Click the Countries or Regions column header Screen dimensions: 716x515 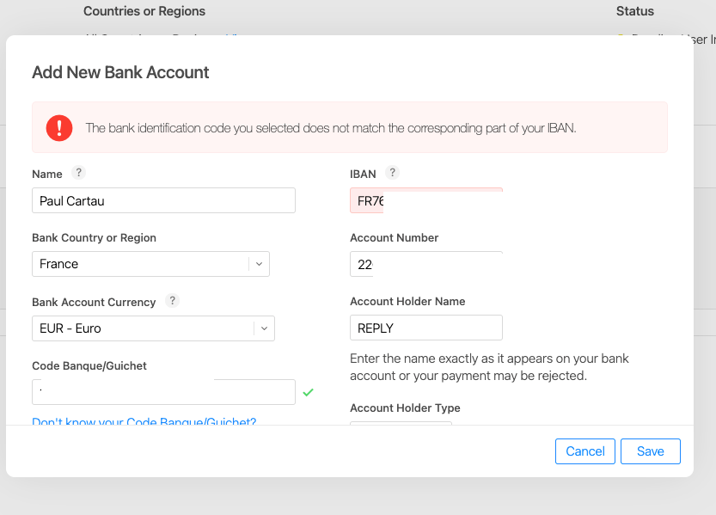coord(144,11)
